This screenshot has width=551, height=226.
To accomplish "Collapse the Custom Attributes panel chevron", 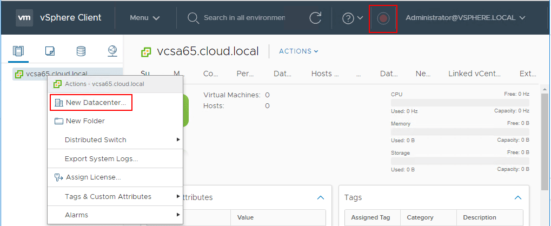I will tap(321, 197).
